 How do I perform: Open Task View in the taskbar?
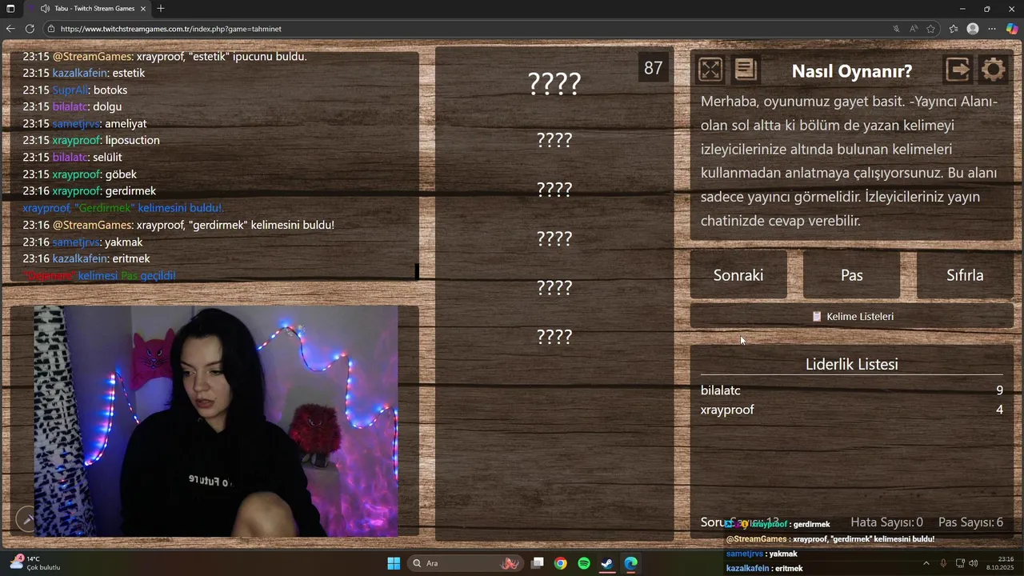538,563
